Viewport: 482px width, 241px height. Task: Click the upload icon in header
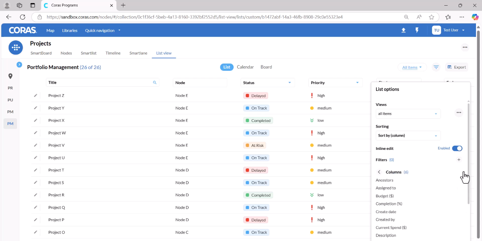coord(404,30)
